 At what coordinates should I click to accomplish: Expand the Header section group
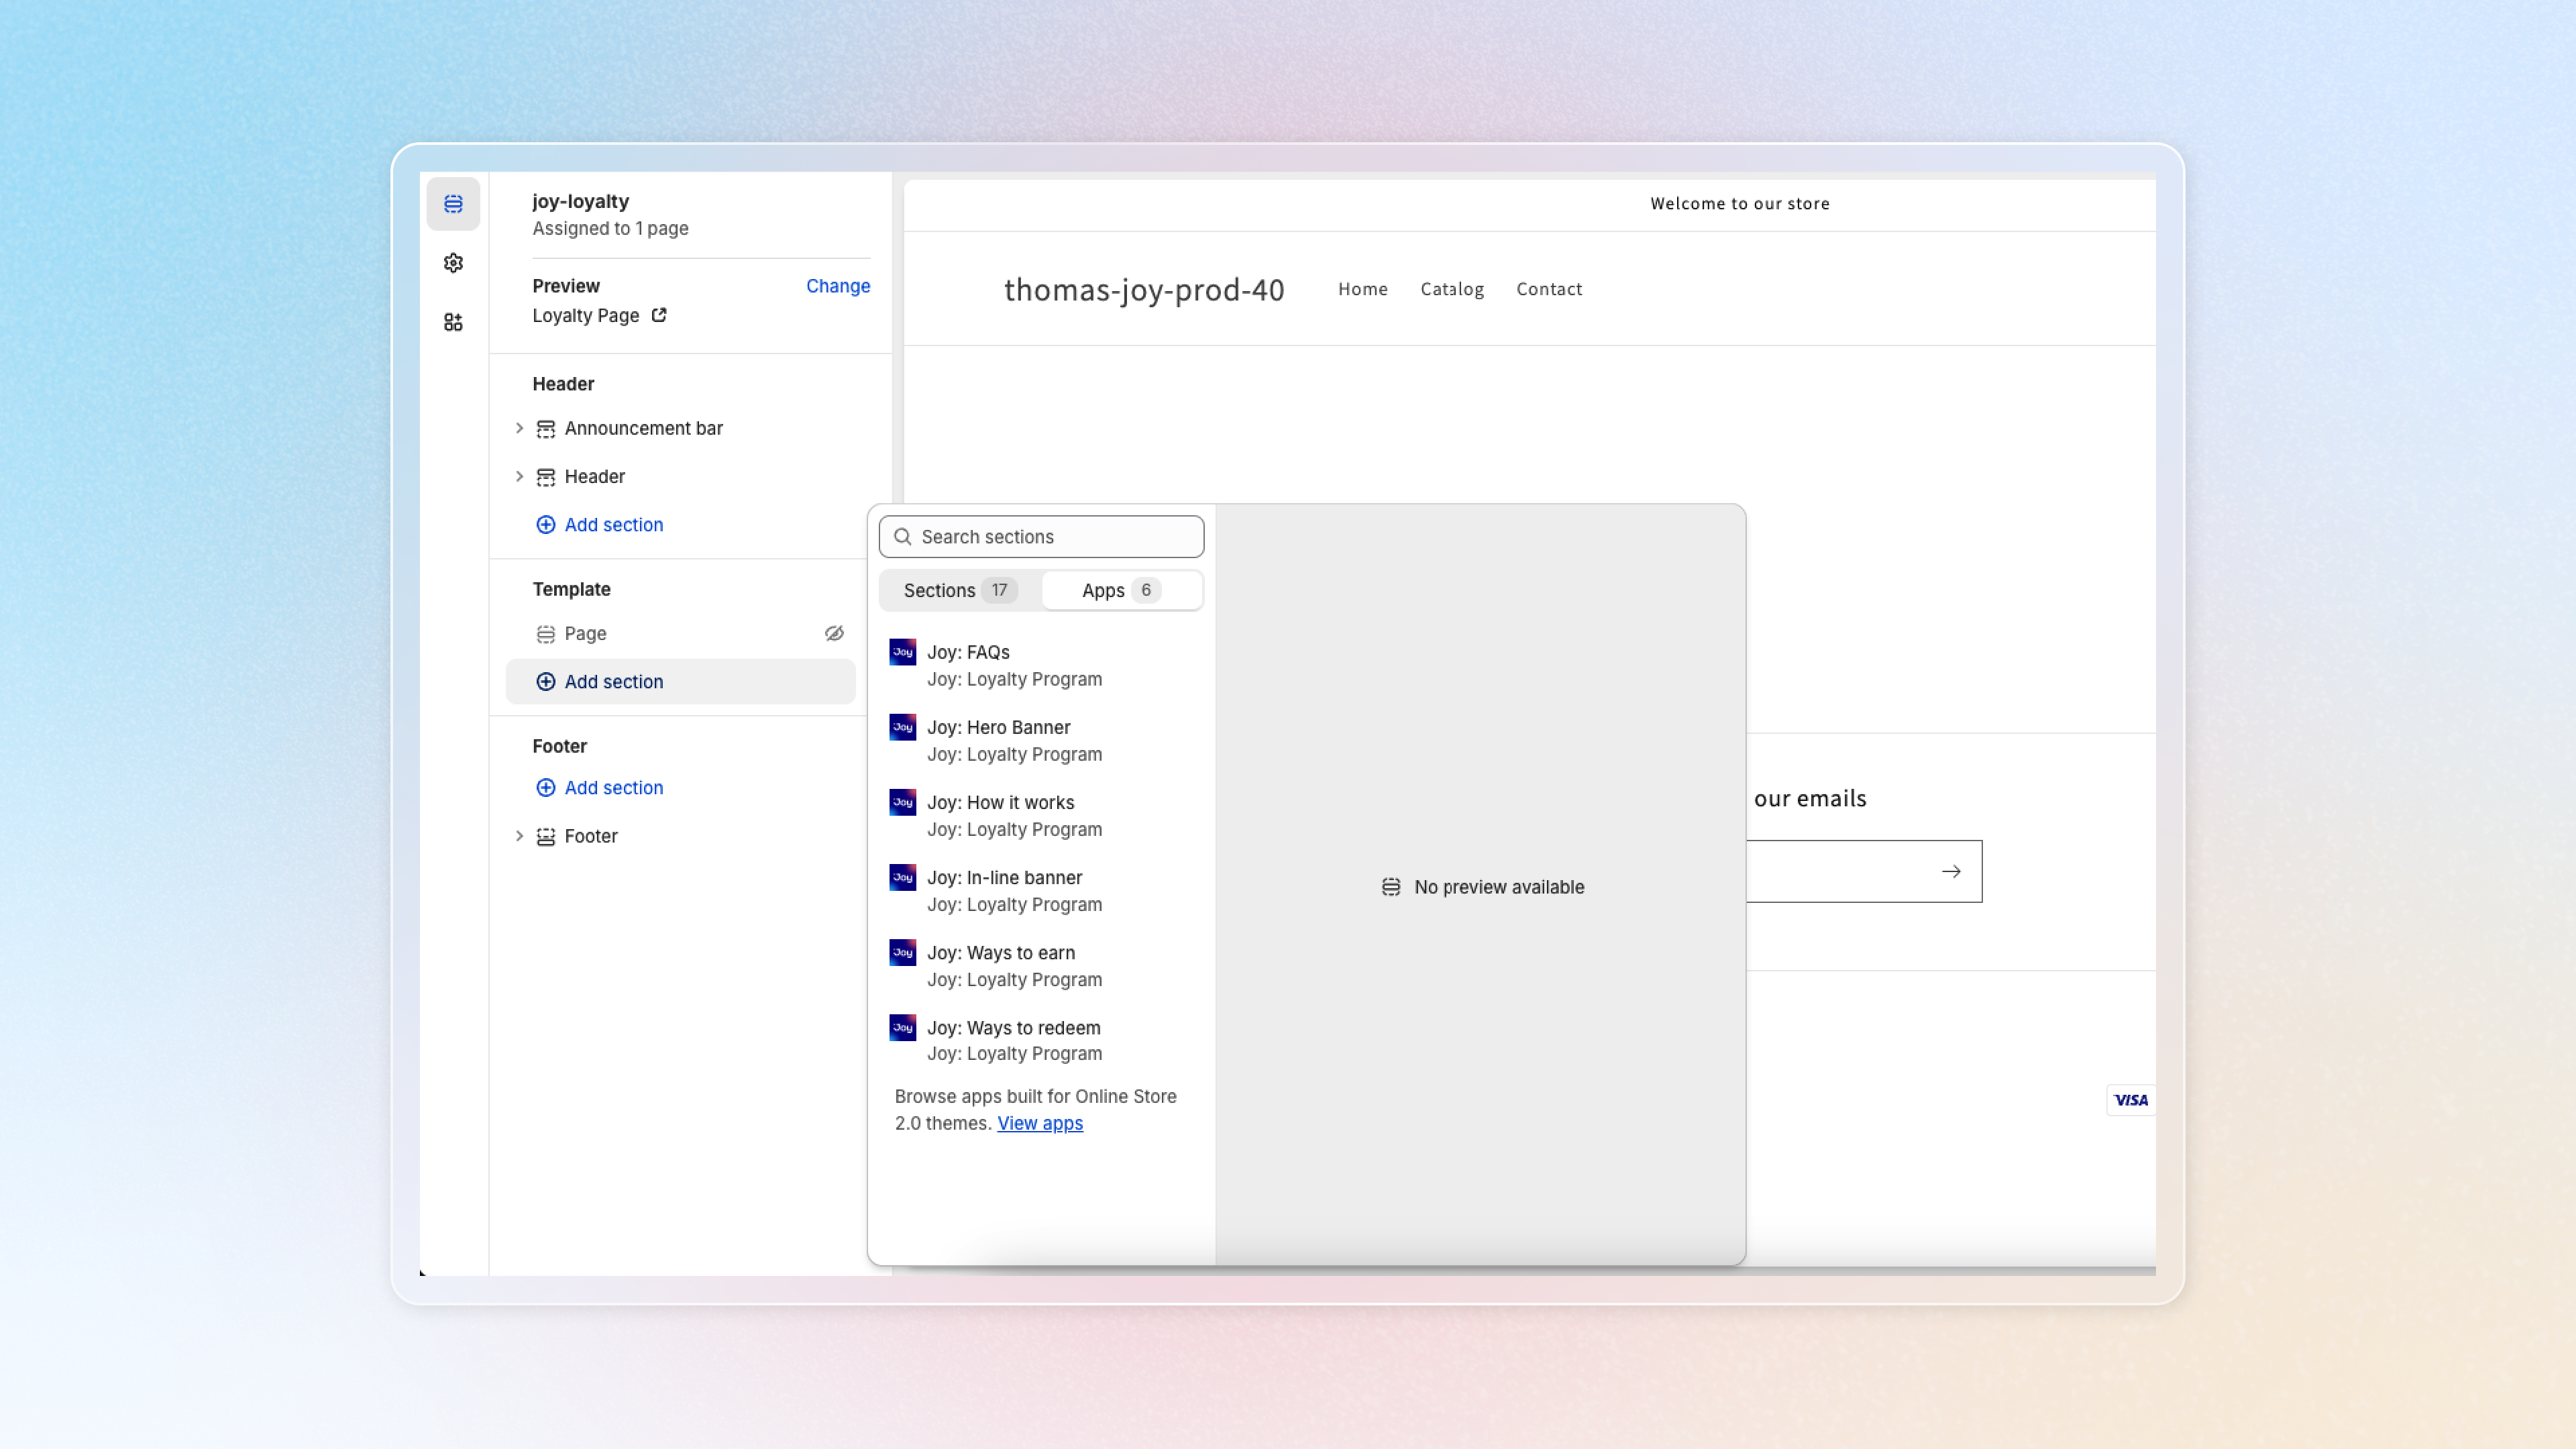coord(519,476)
